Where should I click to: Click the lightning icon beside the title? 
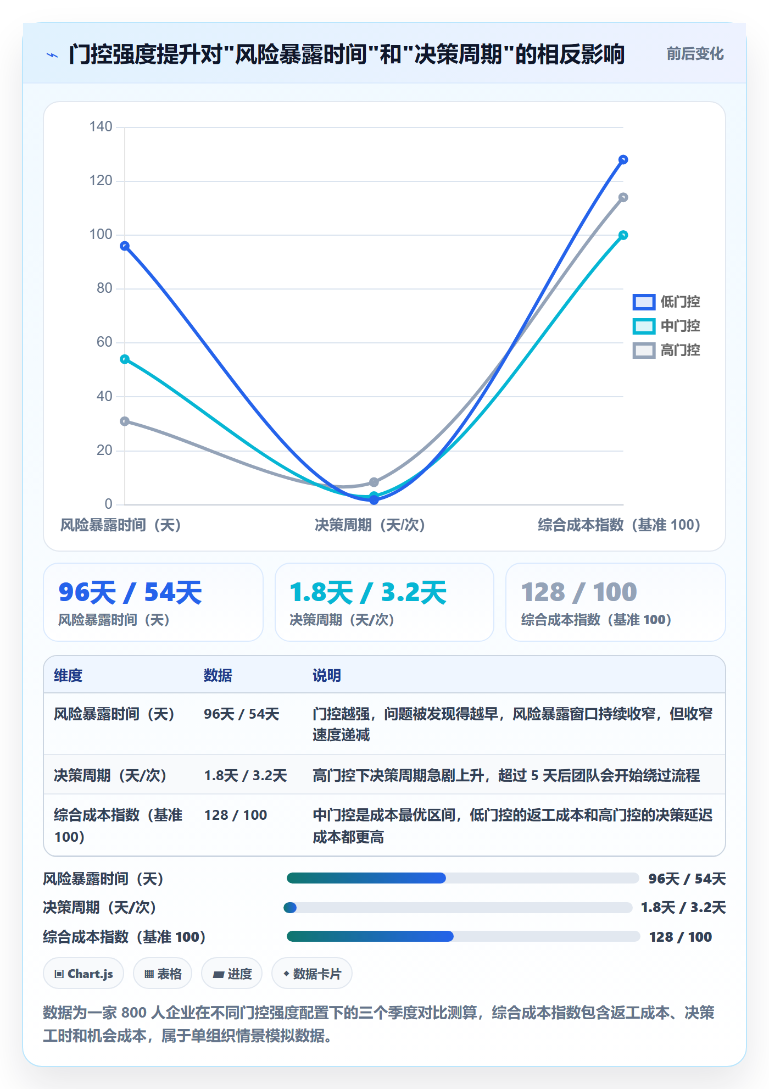tap(52, 55)
